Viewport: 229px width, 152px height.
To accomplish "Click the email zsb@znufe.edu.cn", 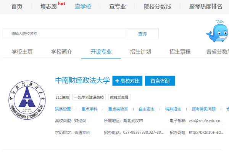I will click(x=205, y=121).
